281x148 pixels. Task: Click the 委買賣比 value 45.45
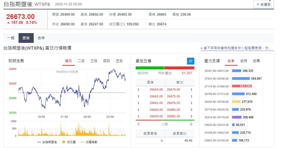point(188,141)
